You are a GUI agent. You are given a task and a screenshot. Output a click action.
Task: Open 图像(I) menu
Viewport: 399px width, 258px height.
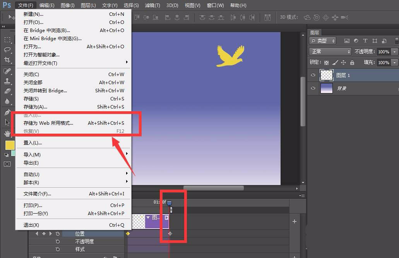68,5
